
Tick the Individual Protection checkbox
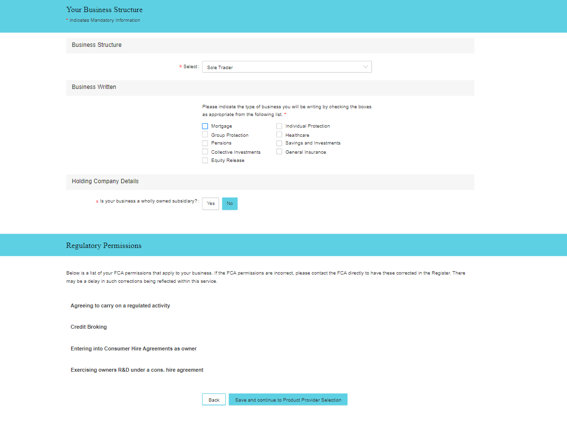279,126
